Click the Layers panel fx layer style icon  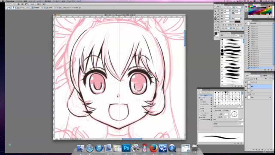pos(257,149)
